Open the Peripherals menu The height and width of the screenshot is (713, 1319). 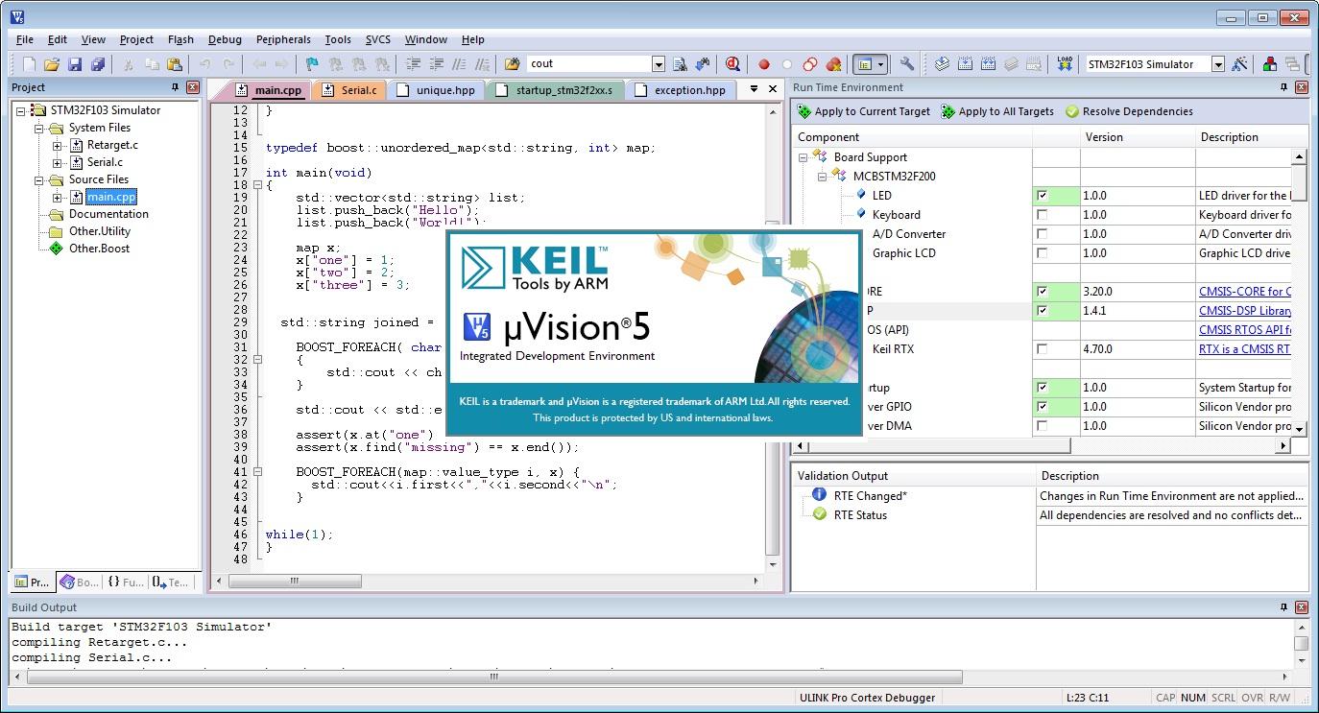click(283, 39)
